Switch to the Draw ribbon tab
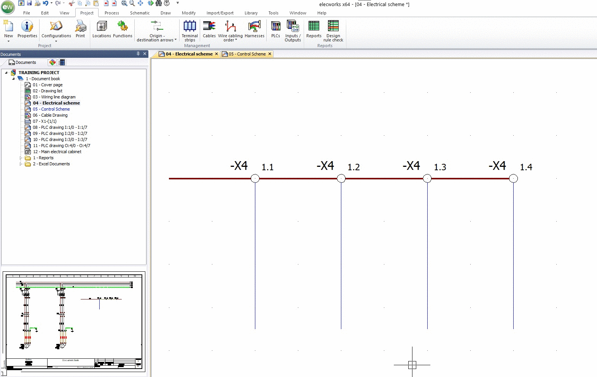This screenshot has height=377, width=597. [166, 13]
